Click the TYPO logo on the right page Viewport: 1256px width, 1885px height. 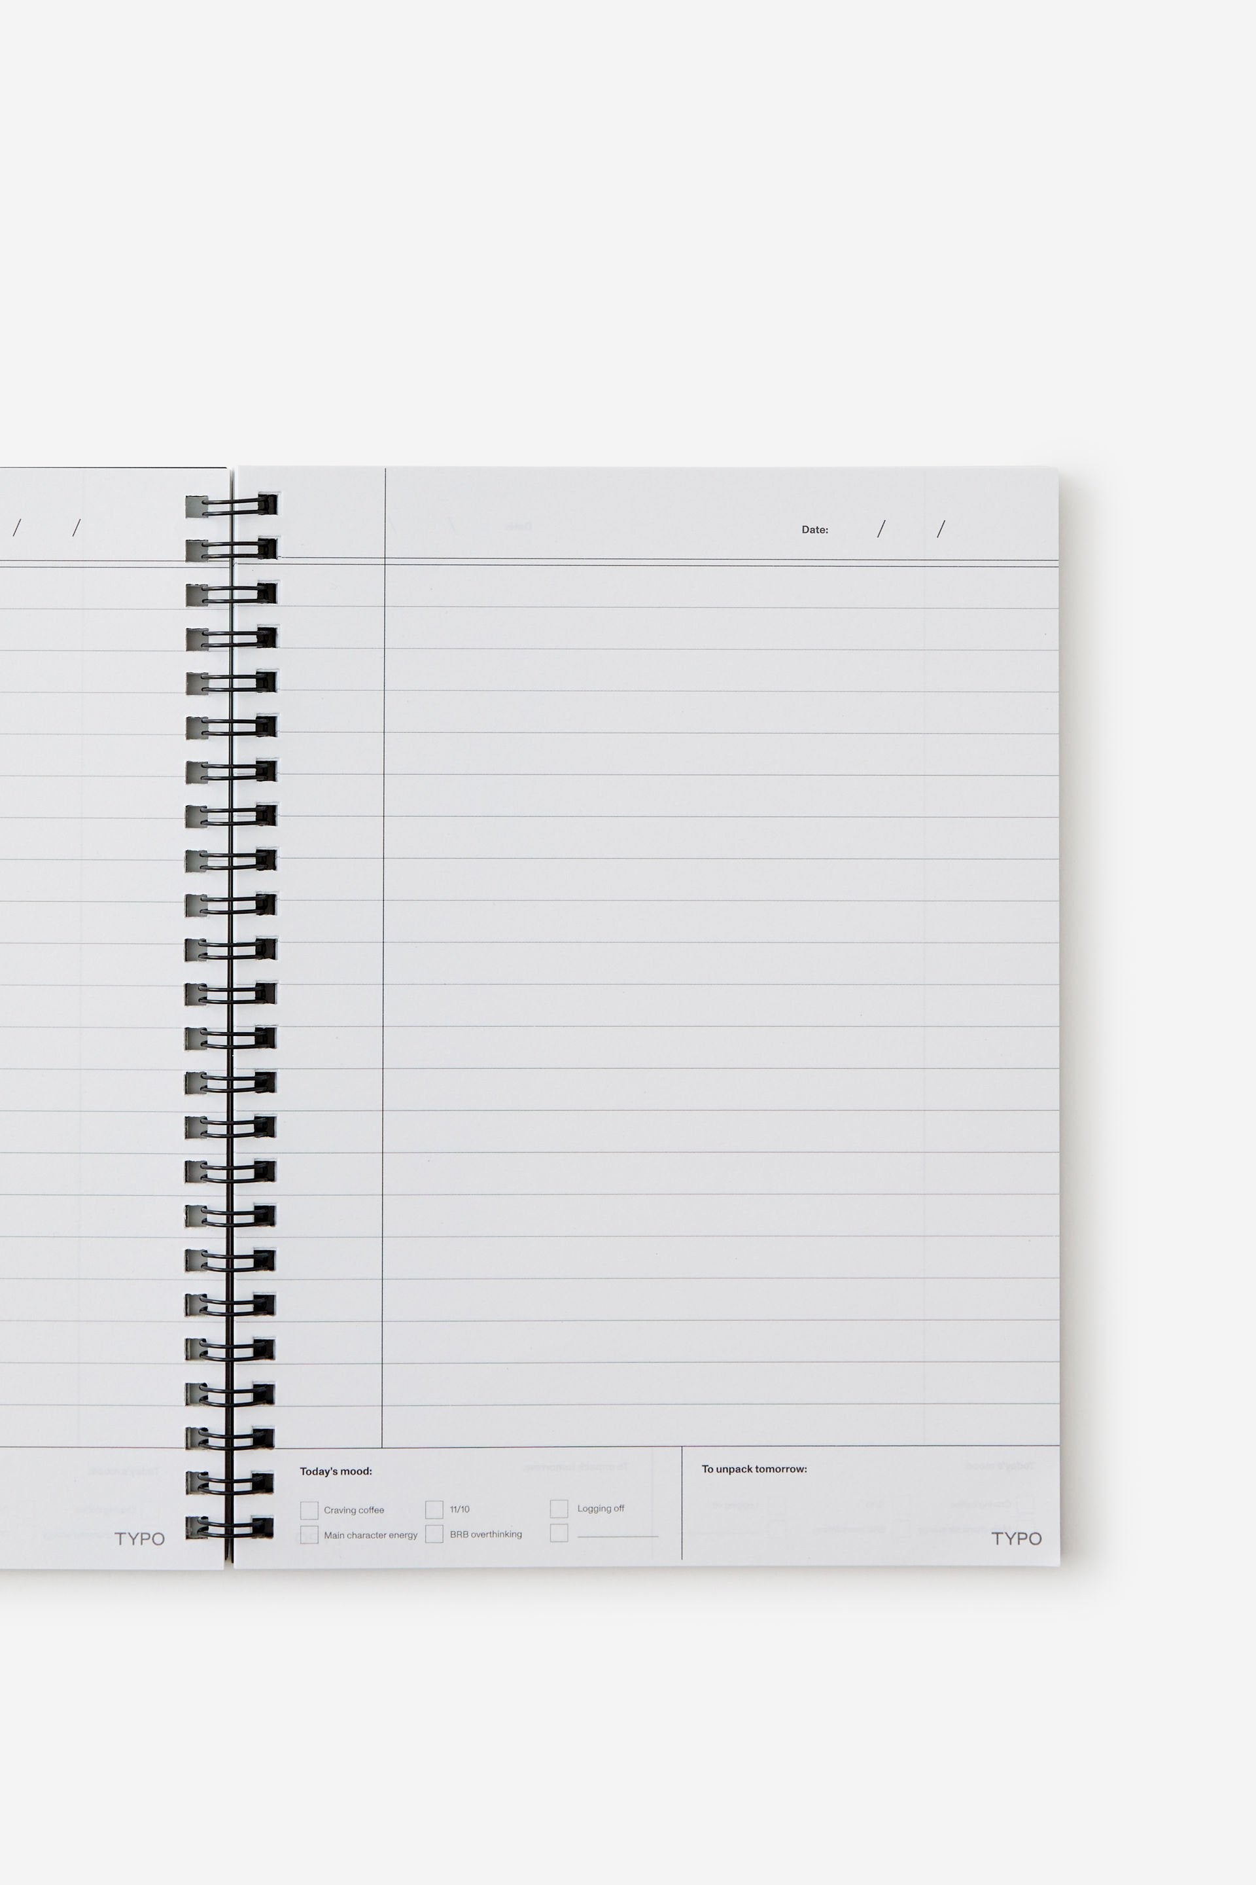(1017, 1538)
